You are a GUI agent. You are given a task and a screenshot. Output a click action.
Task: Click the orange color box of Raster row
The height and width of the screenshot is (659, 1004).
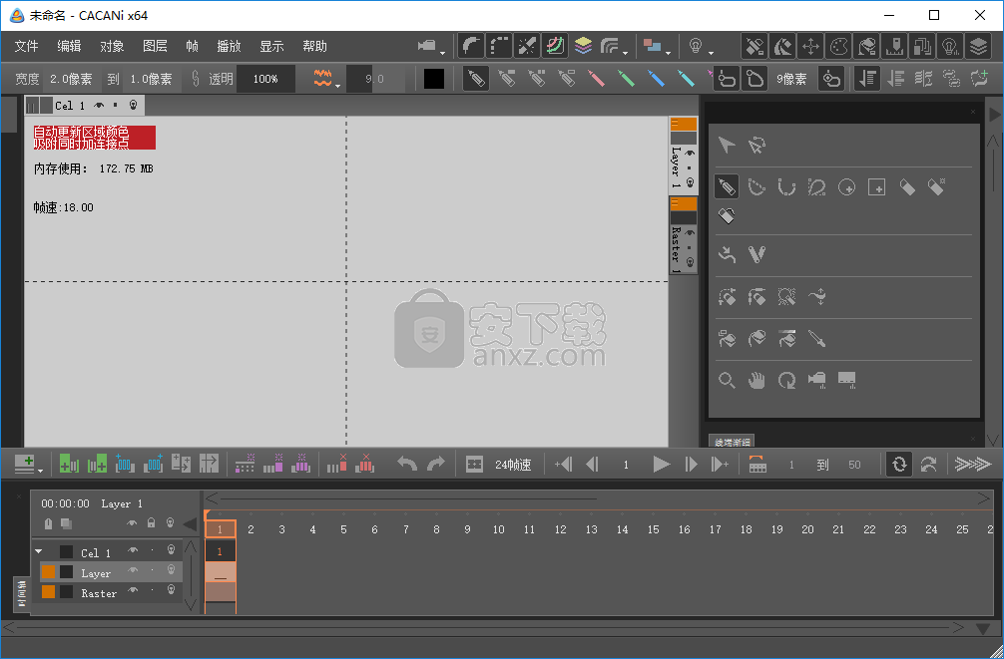tap(48, 592)
